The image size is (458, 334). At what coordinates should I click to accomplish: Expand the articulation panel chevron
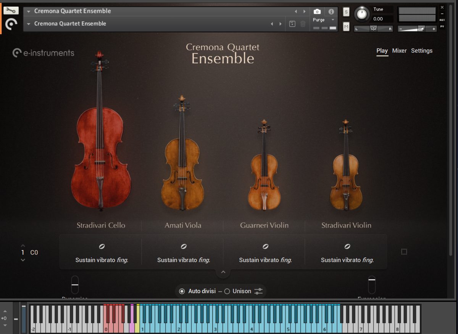coord(223,272)
